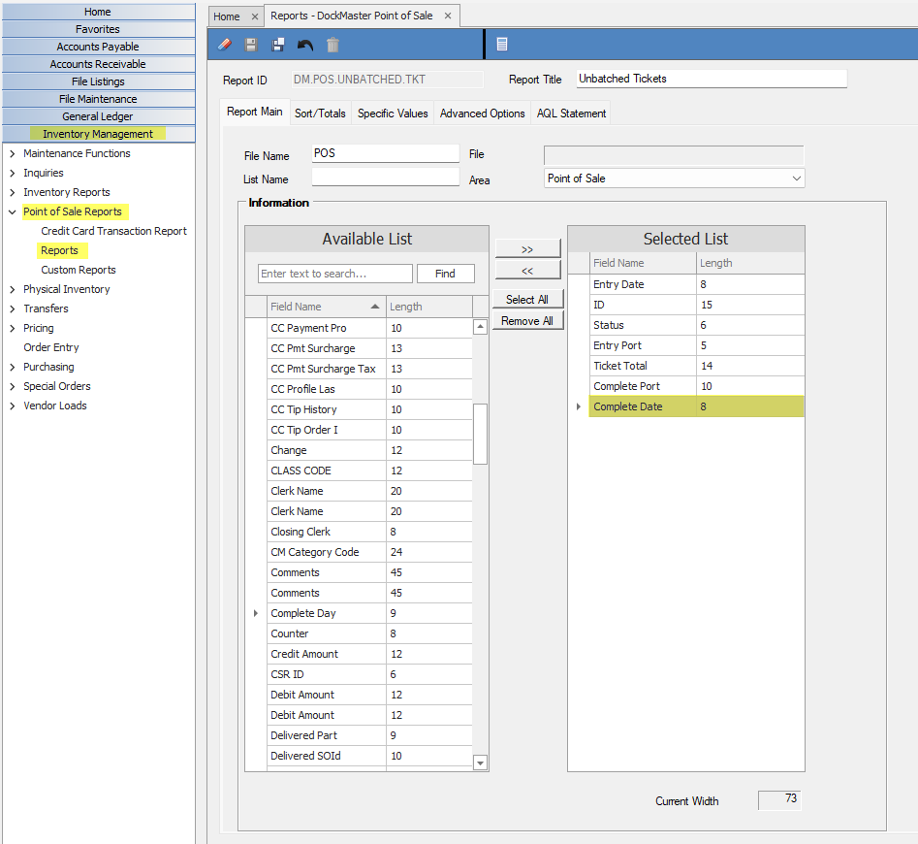Select Entry Port in Selected List
Screen dimensions: 918x844
point(697,345)
